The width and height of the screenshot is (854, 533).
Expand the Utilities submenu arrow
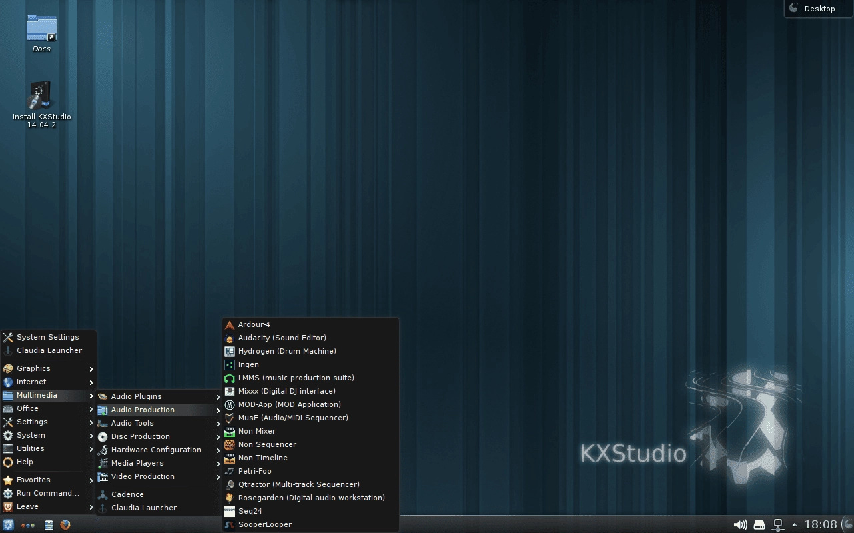(x=91, y=449)
